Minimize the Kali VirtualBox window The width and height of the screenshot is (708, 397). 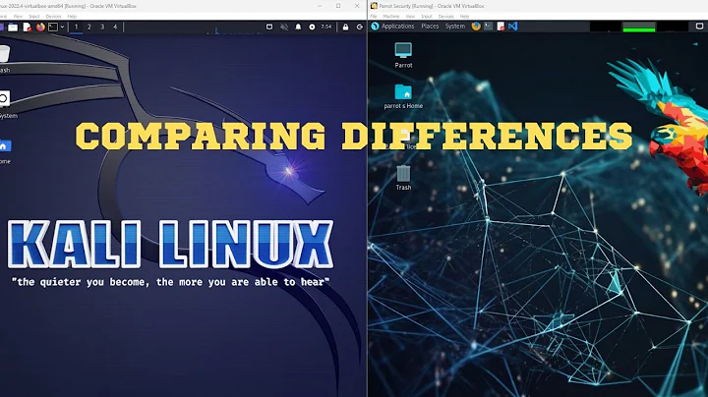click(x=320, y=6)
